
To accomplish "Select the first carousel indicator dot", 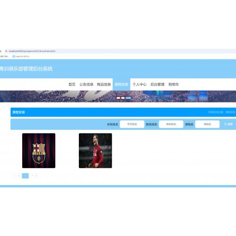I will [x=118, y=98].
